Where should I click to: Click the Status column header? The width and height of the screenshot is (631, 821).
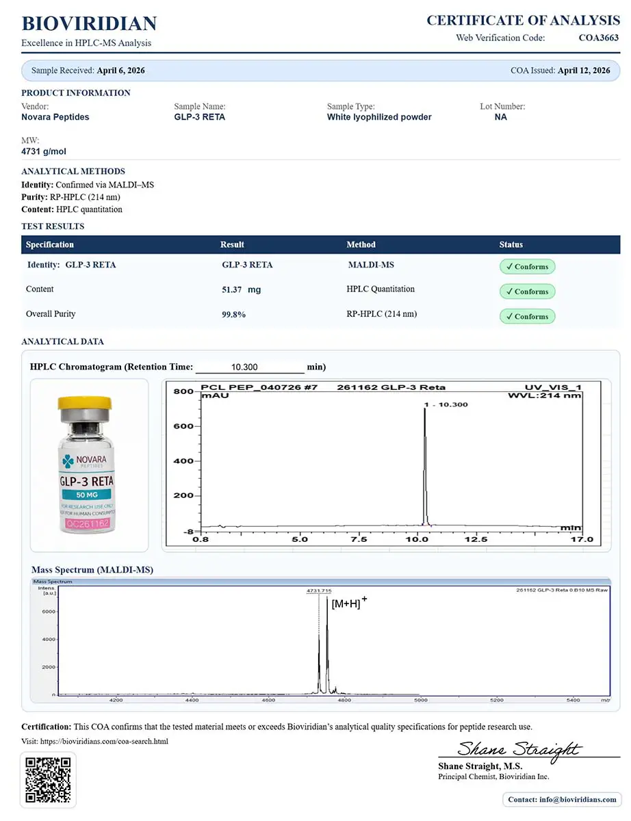point(511,244)
